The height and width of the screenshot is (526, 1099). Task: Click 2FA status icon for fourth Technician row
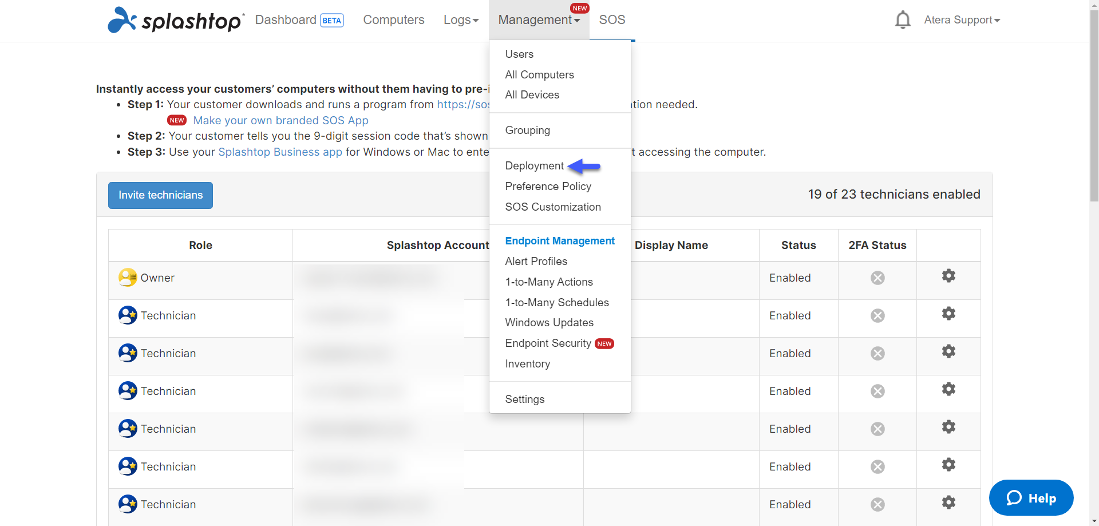[x=877, y=429]
